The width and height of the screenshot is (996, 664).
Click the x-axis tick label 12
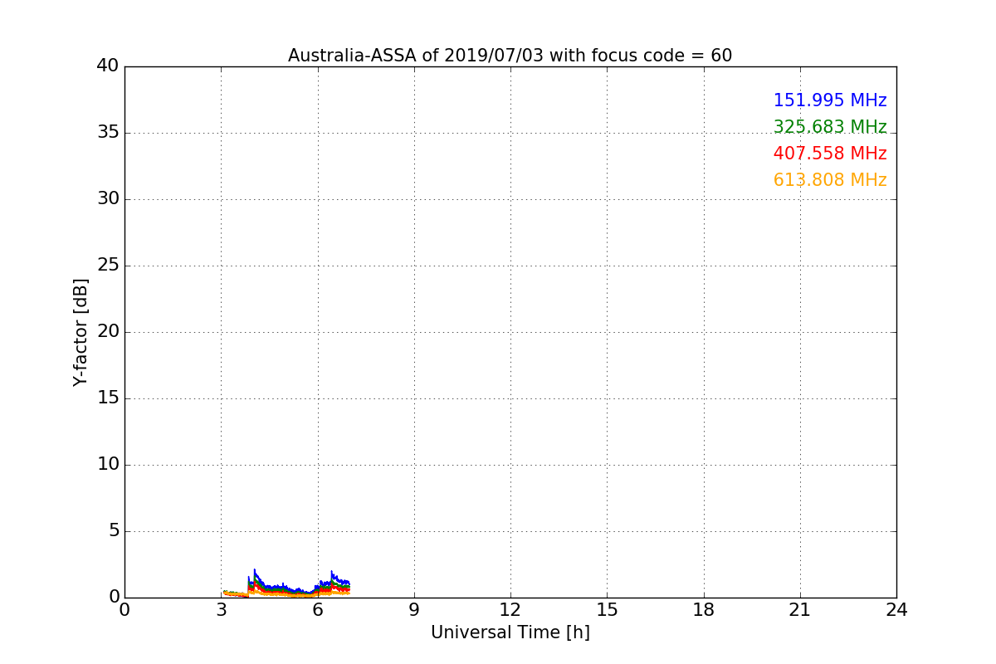(x=510, y=610)
